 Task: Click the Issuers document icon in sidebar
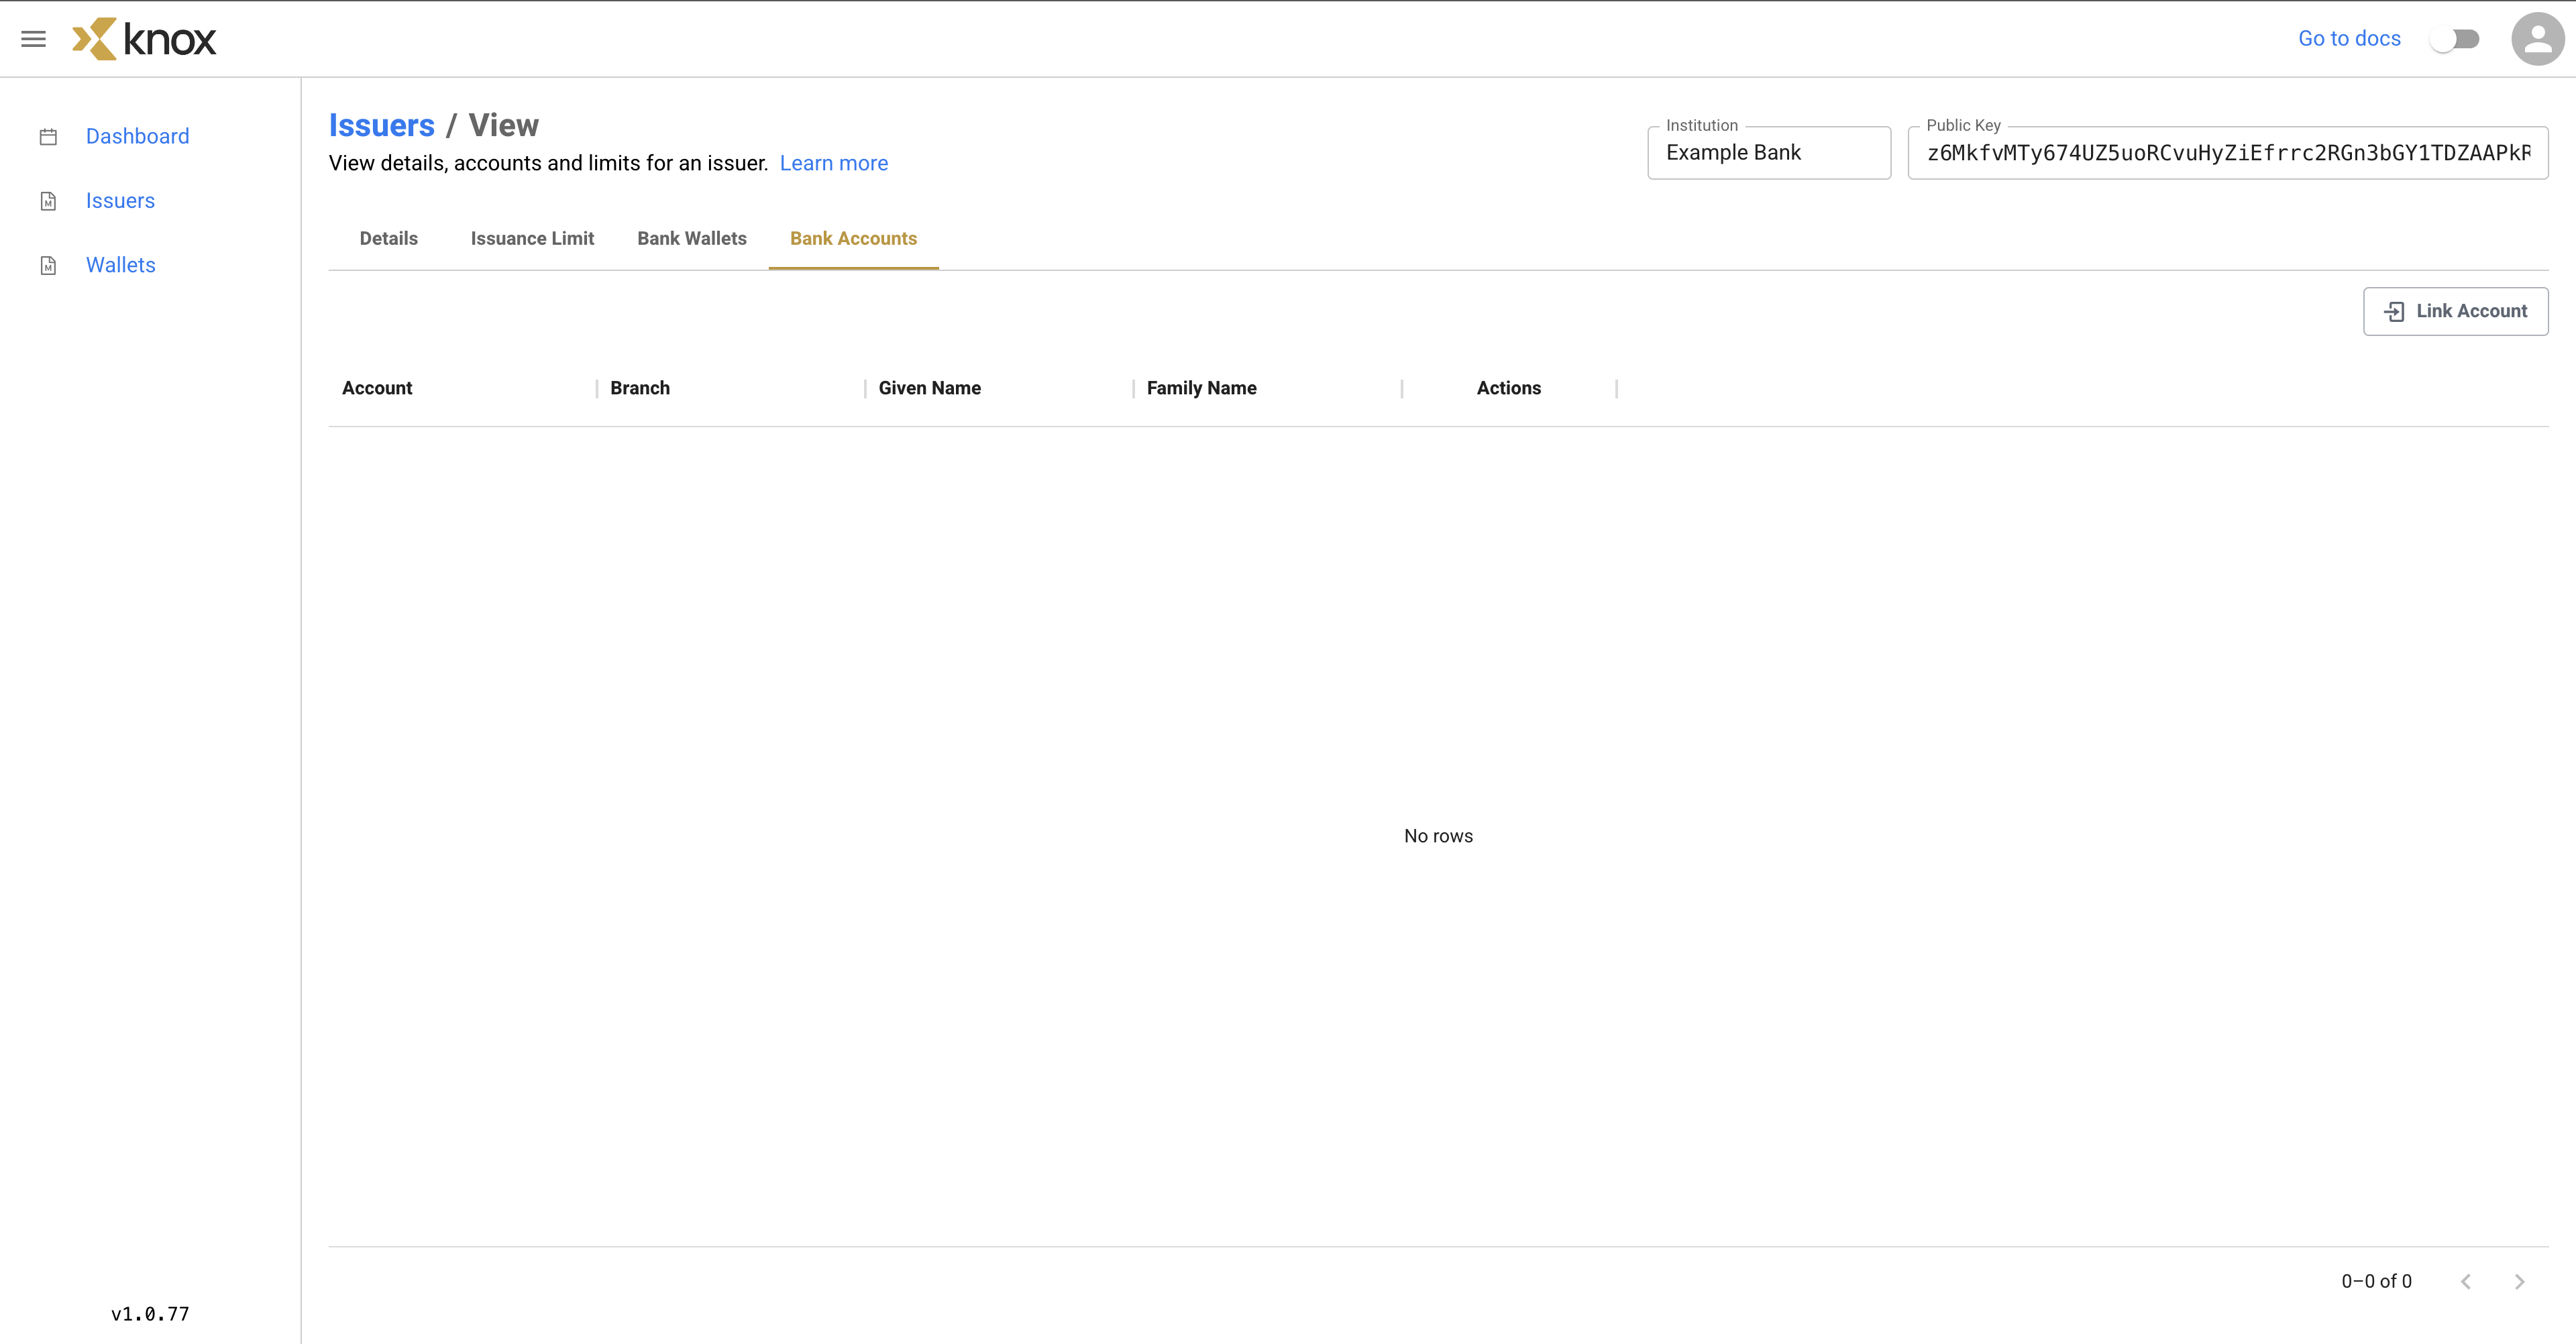pos(48,201)
